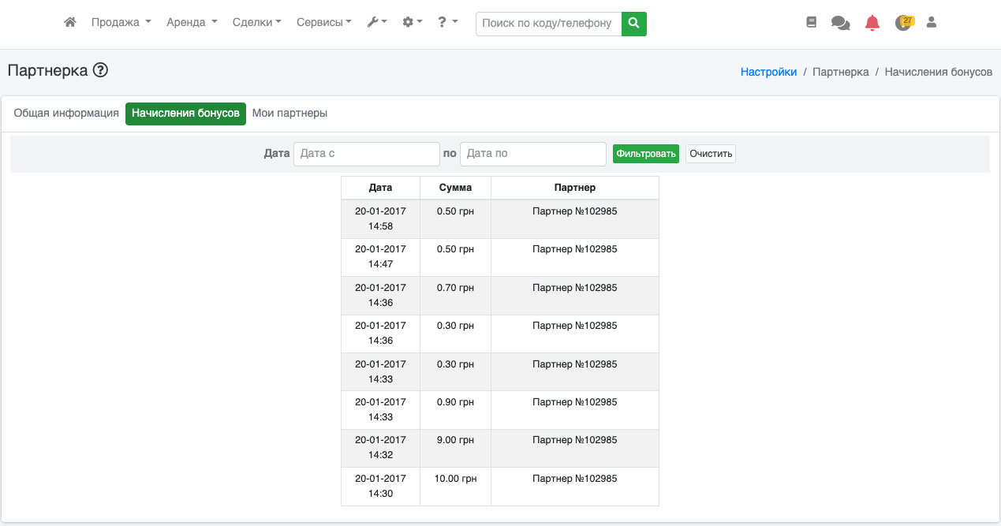Viewport: 1001px width, 526px height.
Task: Click the red notification bell
Action: 872,23
